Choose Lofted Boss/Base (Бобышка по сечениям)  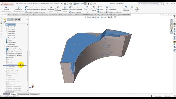35,10
